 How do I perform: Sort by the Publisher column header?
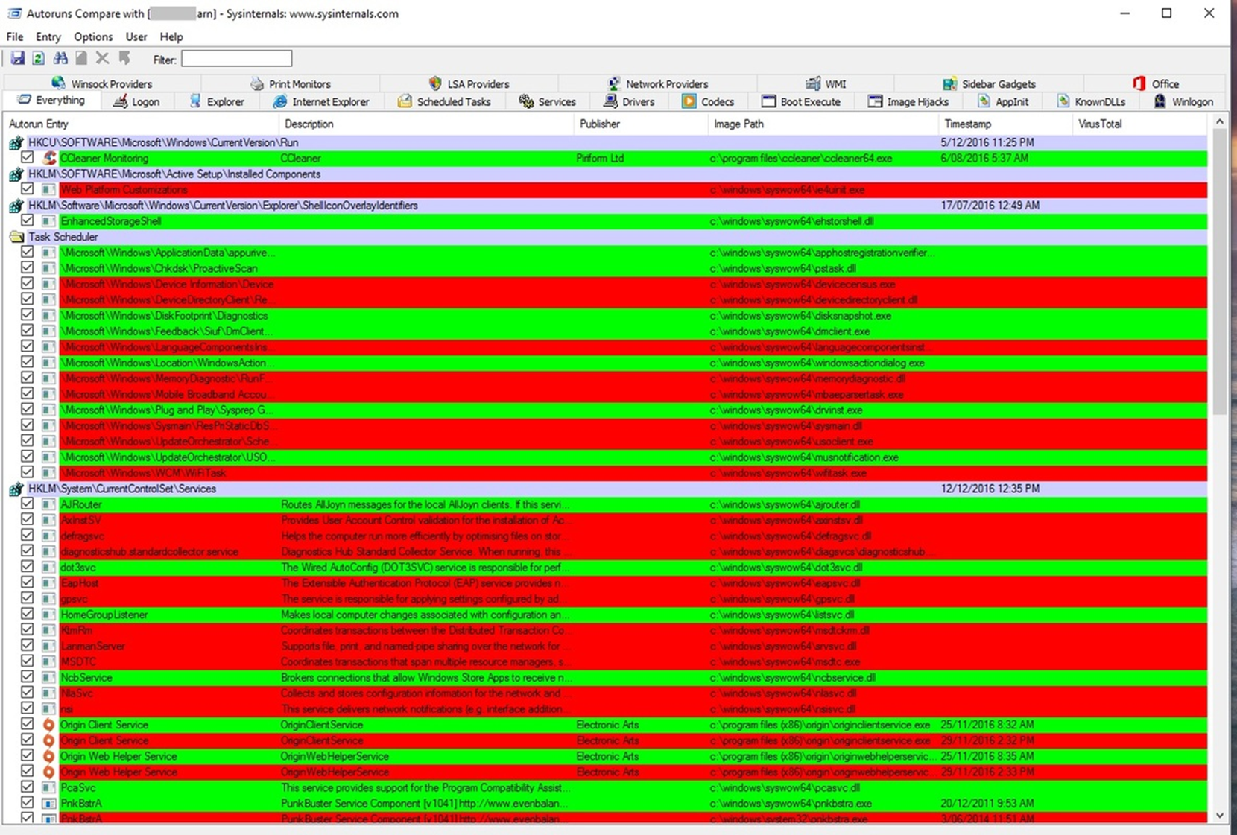tap(641, 124)
